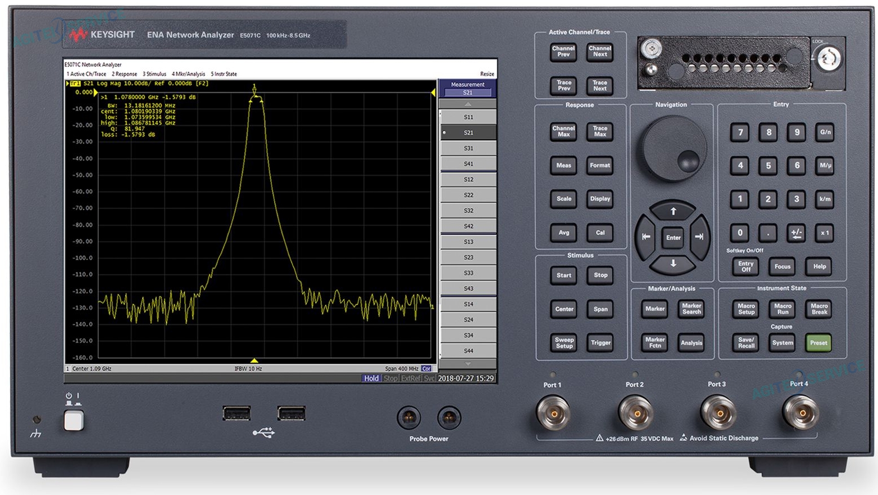Open the Mkr/Analysis menu

click(188, 74)
